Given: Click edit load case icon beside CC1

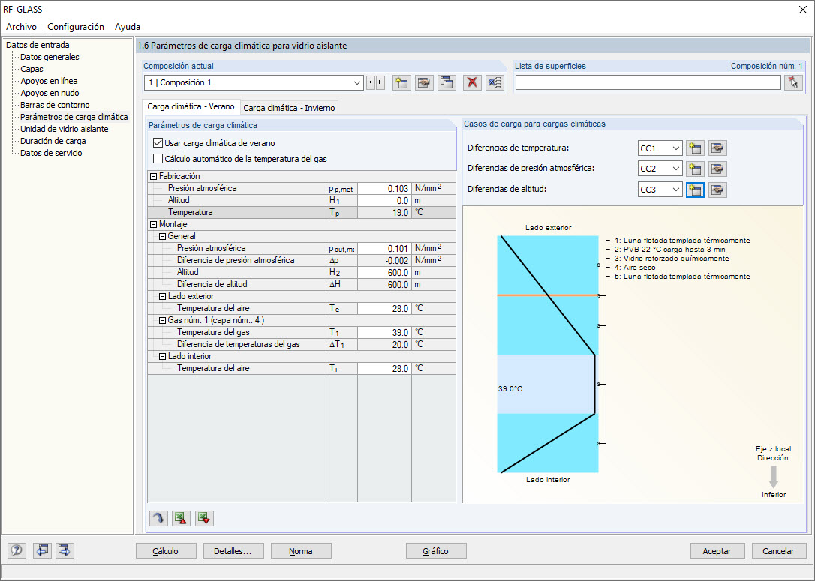Looking at the screenshot, I should 717,148.
